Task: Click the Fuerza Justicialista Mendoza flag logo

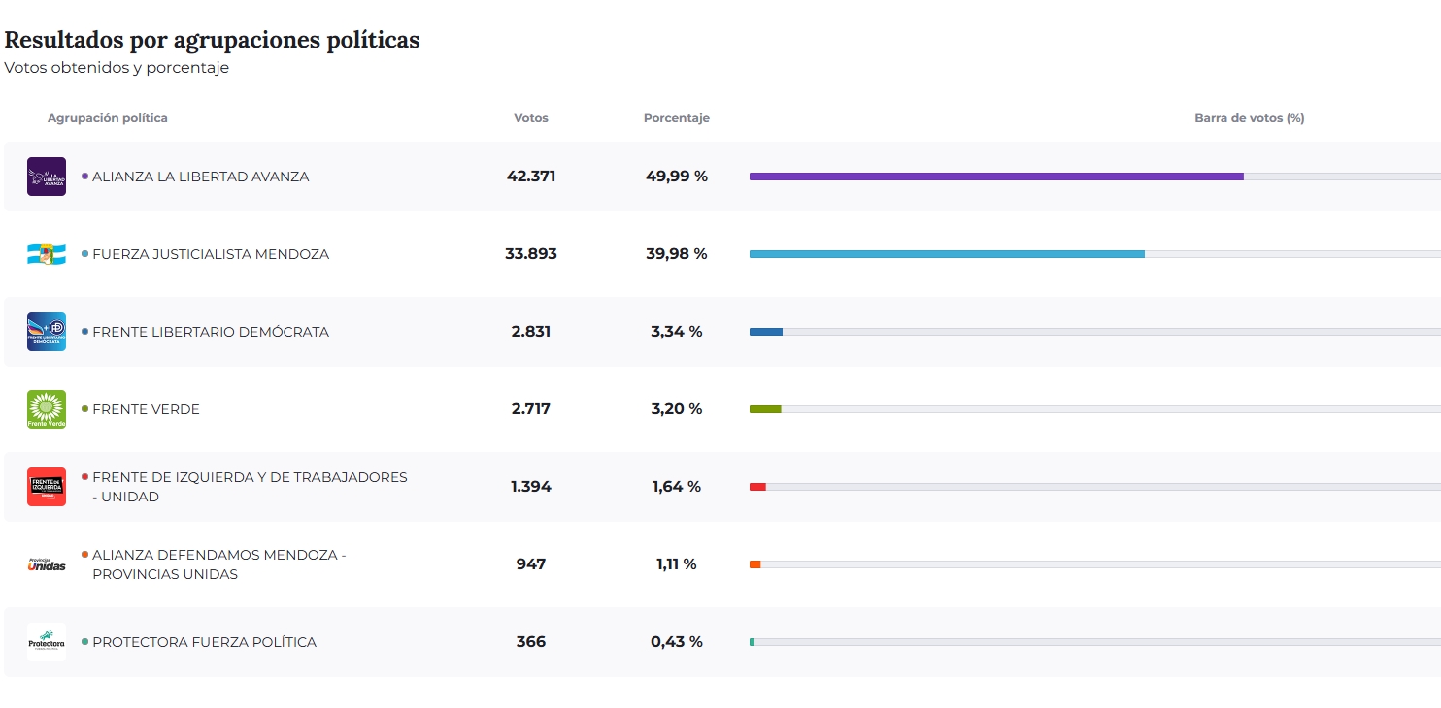Action: click(x=47, y=254)
